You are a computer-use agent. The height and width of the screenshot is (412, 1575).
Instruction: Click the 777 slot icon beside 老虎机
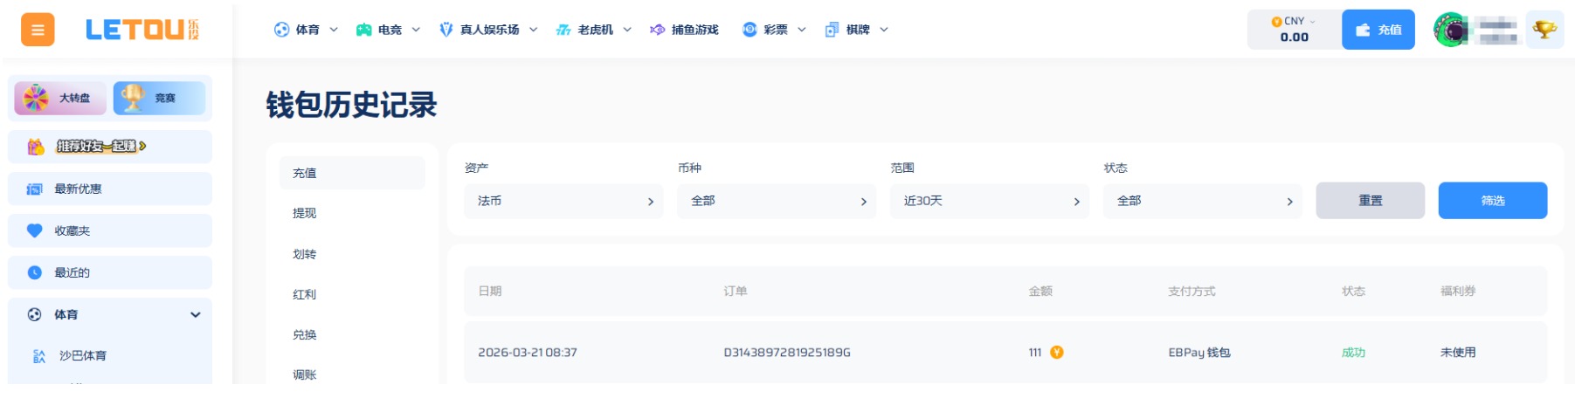click(x=563, y=30)
